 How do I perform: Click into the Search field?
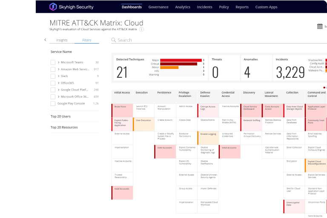[x=219, y=40]
